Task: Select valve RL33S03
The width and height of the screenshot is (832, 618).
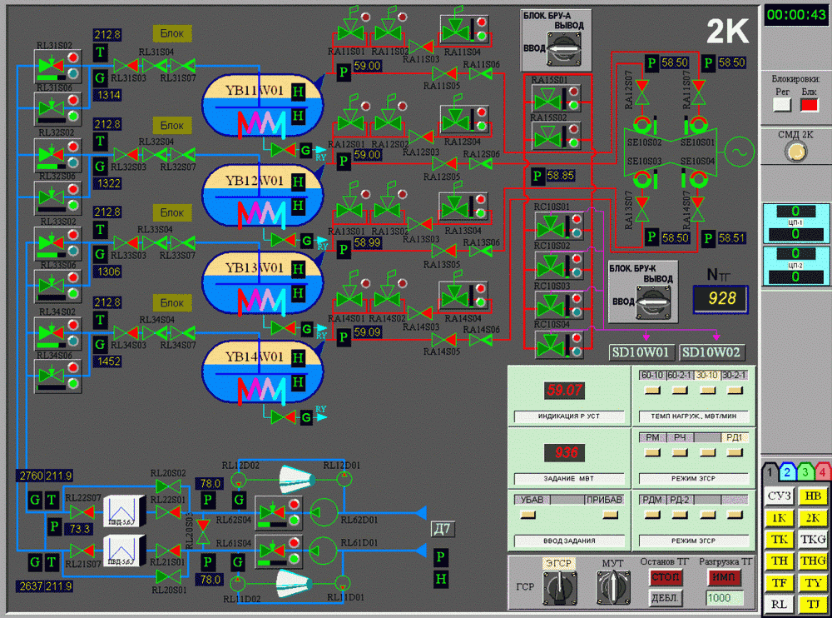Action: click(126, 243)
